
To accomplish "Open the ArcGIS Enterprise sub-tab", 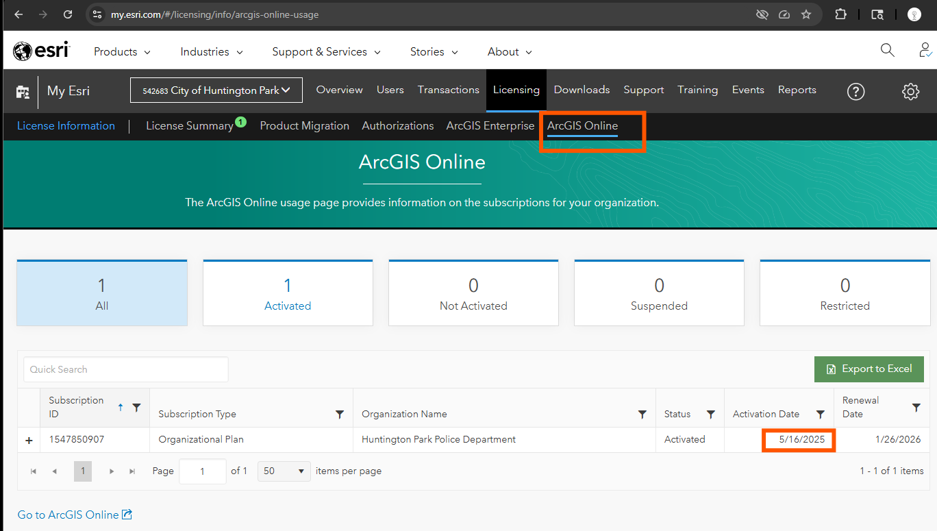I will [490, 126].
